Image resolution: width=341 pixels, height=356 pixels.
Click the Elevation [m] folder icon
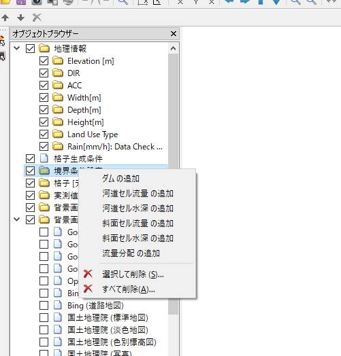tap(58, 61)
